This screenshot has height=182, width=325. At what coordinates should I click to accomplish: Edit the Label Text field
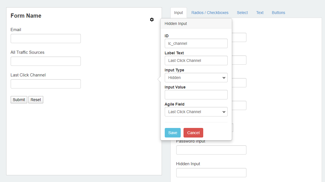[196, 60]
